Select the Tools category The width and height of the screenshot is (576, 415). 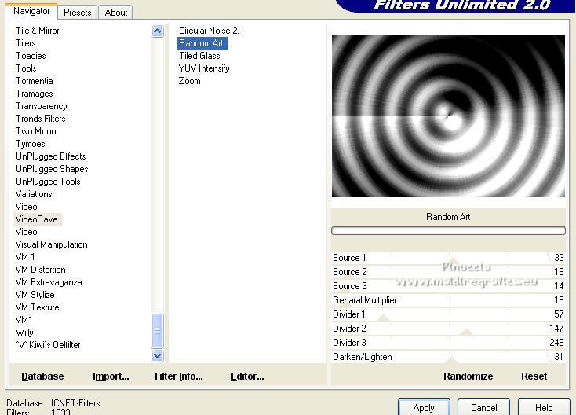[26, 68]
